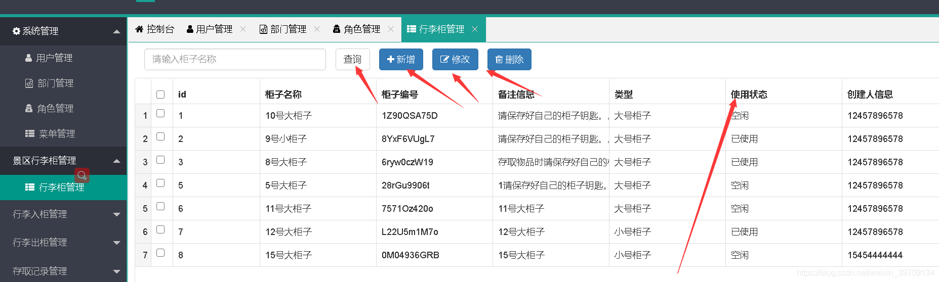Click the 小号柜子 type in 12号大柜子 row

click(633, 232)
